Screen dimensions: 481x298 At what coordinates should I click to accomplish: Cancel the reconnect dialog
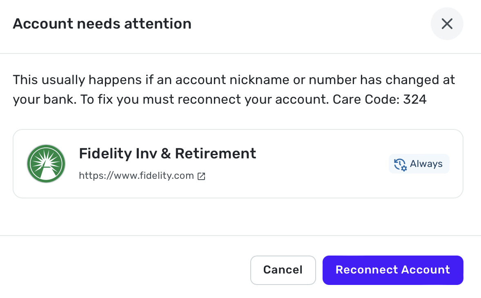[283, 270]
